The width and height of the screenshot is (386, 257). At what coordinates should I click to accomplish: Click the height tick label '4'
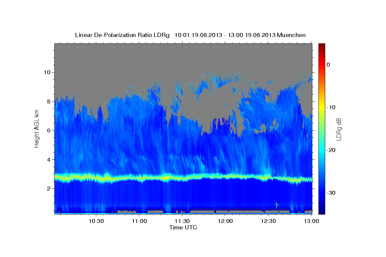49,160
